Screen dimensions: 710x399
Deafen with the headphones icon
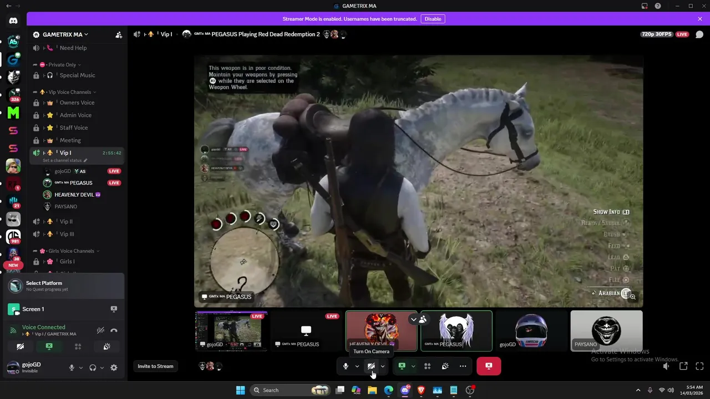(93, 367)
